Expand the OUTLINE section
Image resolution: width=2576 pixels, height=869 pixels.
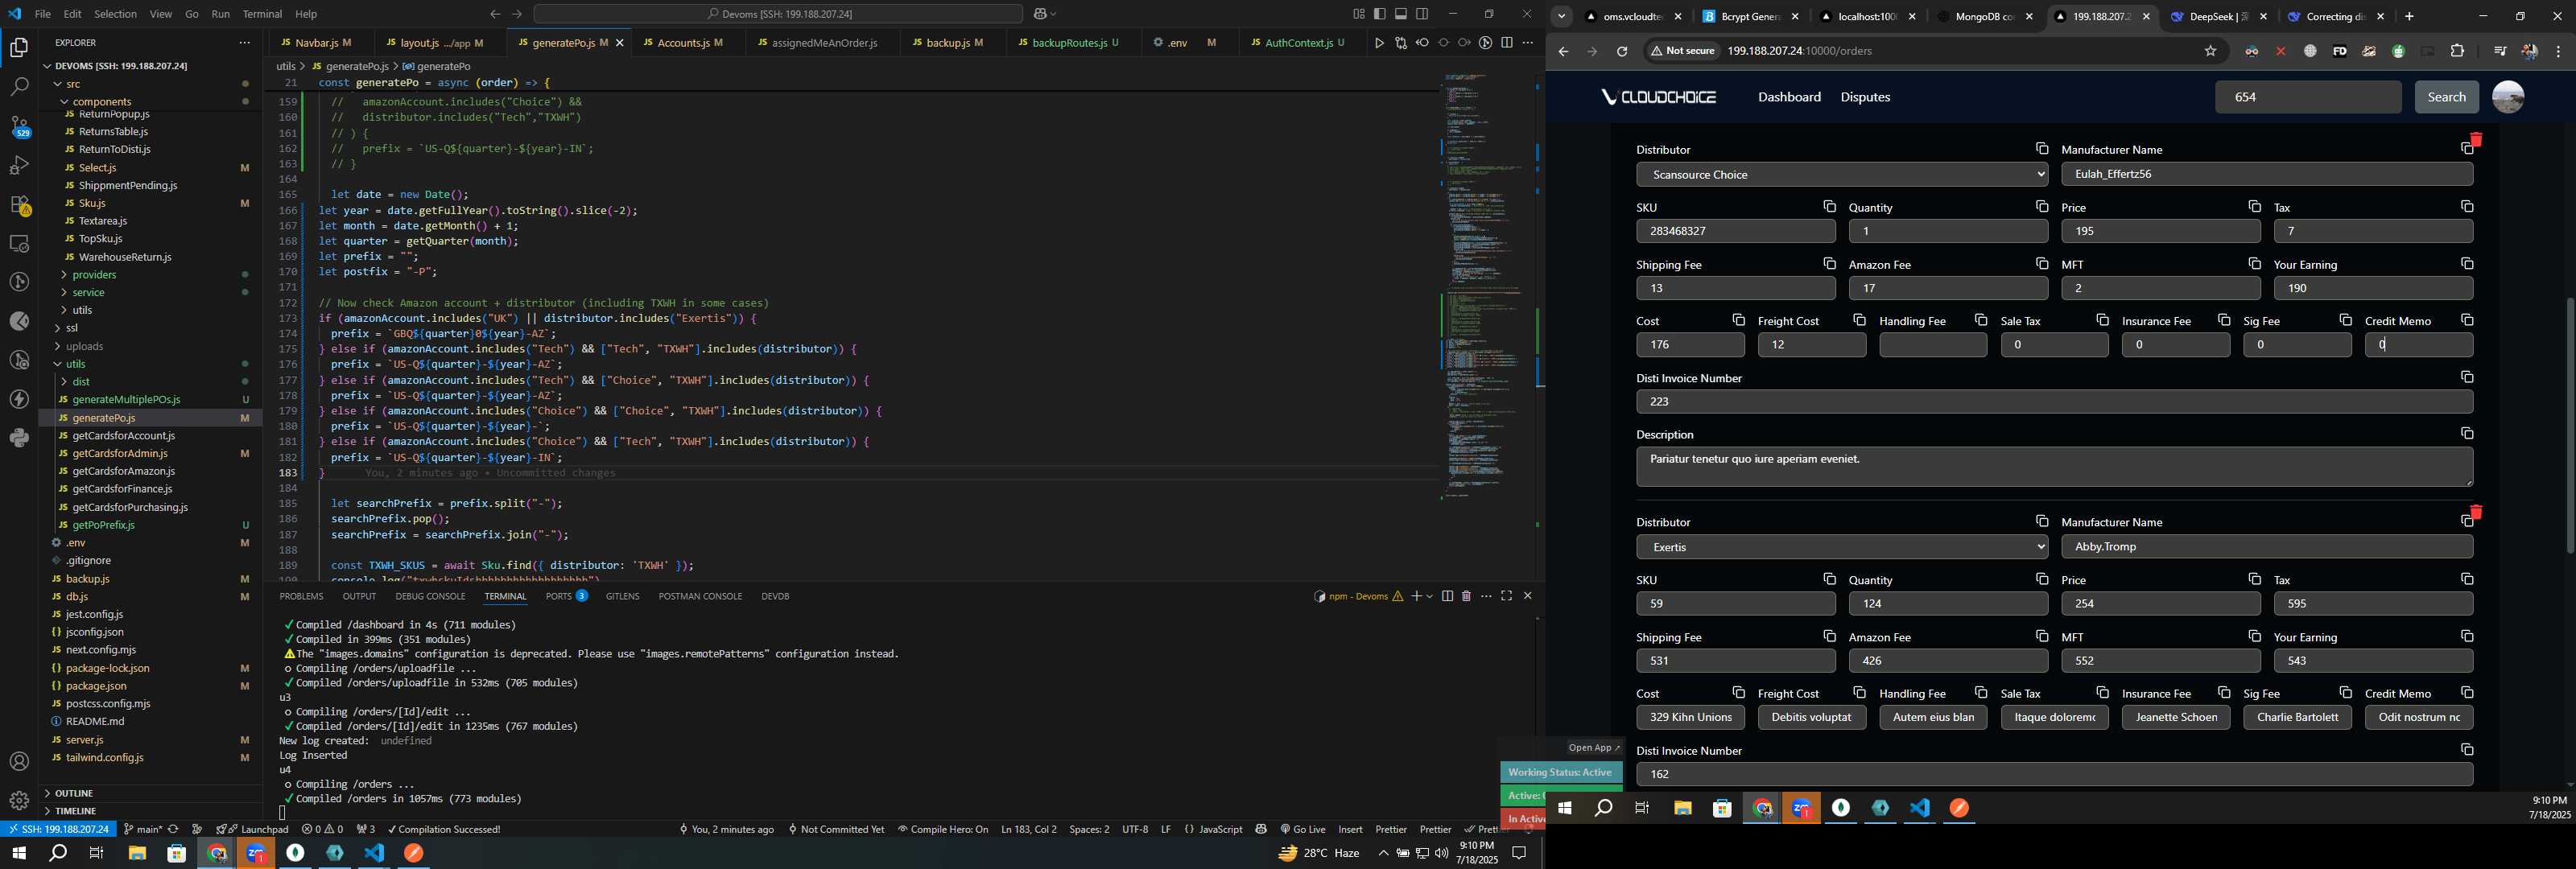74,793
